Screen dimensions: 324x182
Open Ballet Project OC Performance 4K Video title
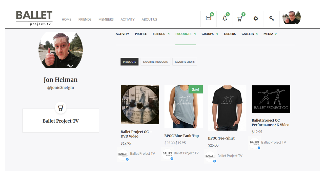point(270,123)
